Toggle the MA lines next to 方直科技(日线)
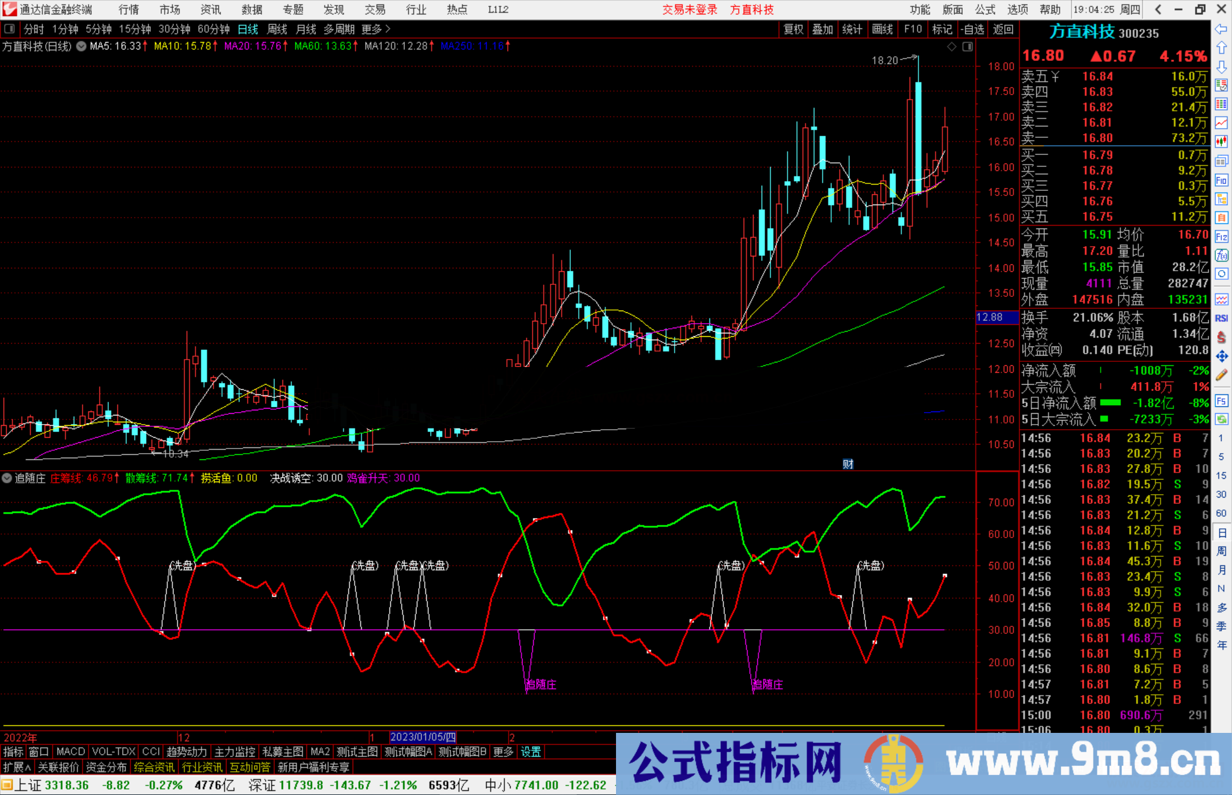This screenshot has height=795, width=1232. (x=81, y=47)
